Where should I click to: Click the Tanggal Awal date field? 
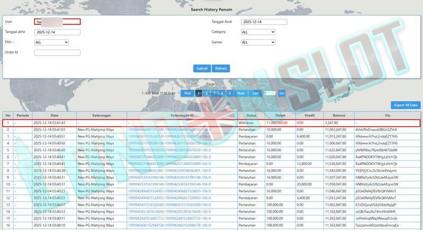(x=264, y=22)
